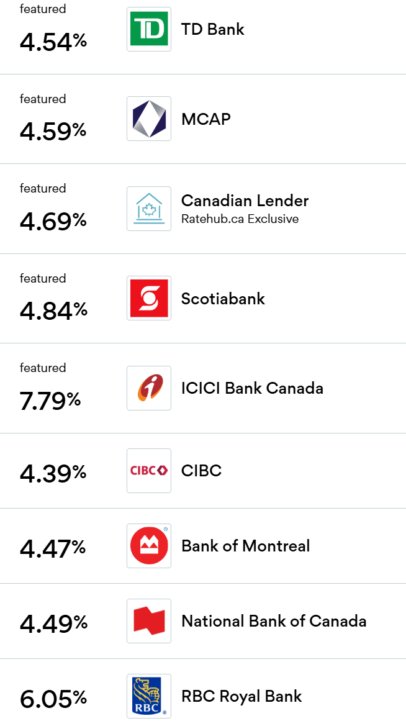Screen dimensions: 406x721
Task: Click the Ratehub.ca Exclusive label
Action: click(240, 219)
